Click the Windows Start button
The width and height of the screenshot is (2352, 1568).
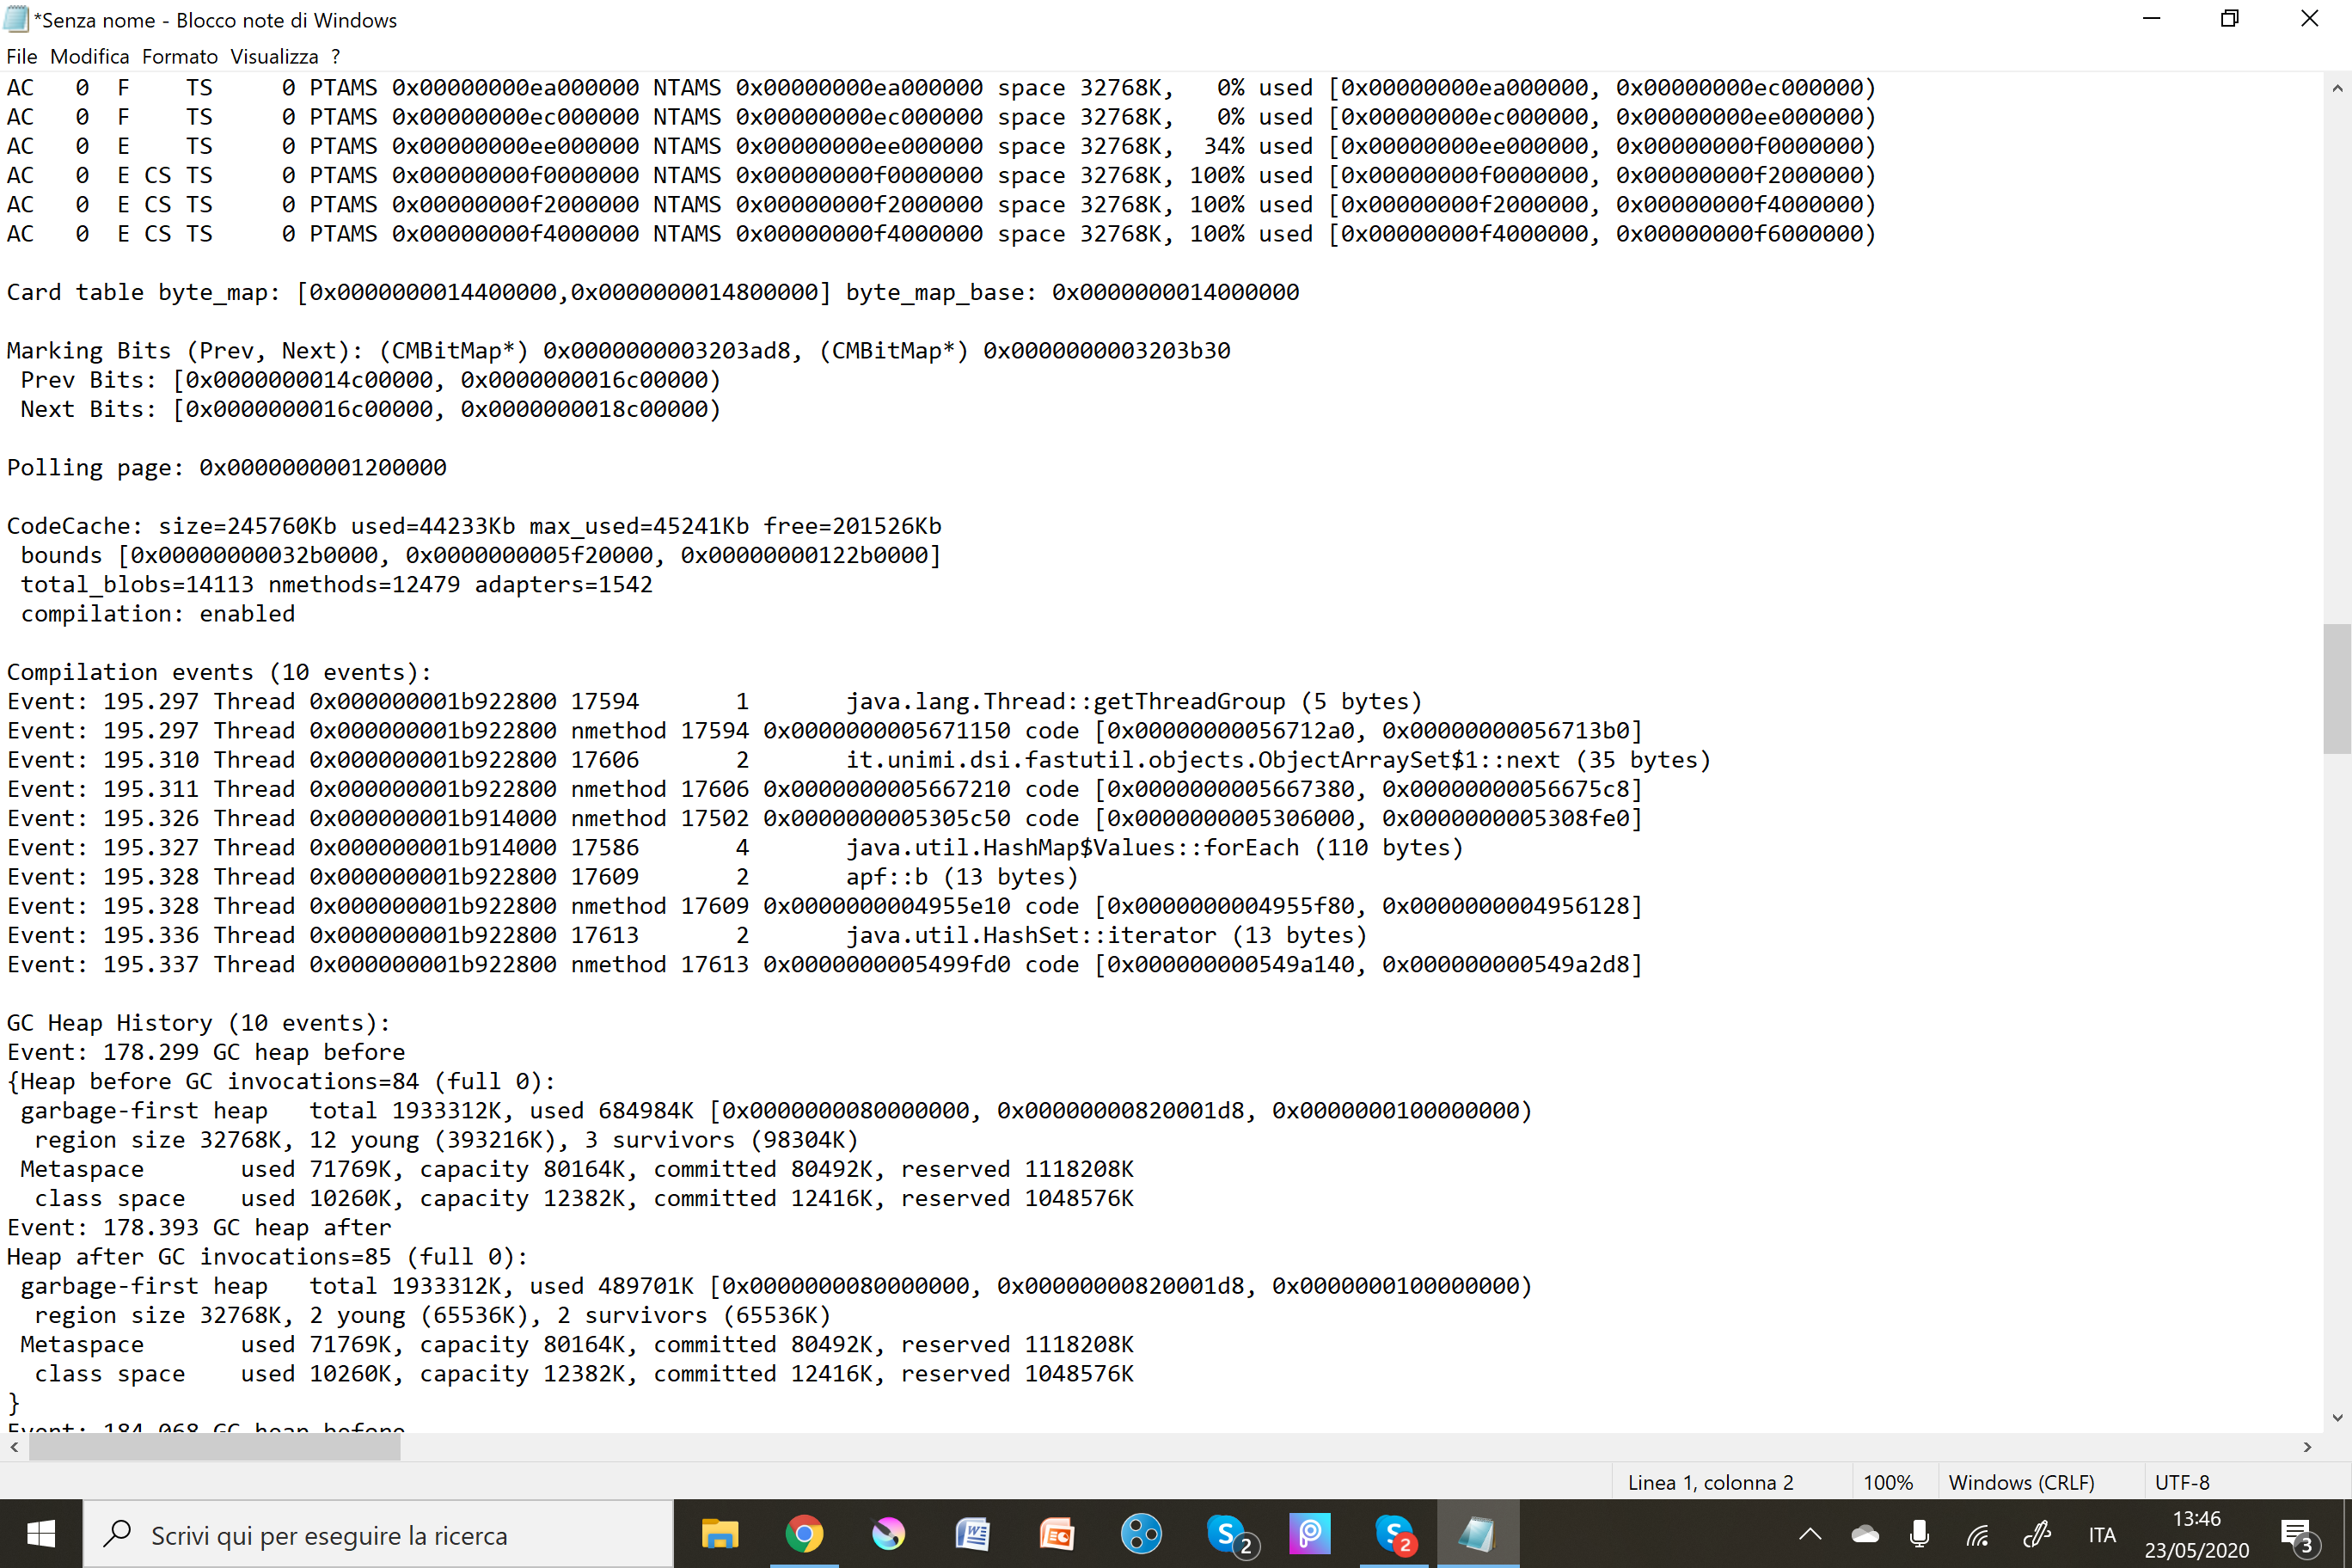click(x=41, y=1534)
